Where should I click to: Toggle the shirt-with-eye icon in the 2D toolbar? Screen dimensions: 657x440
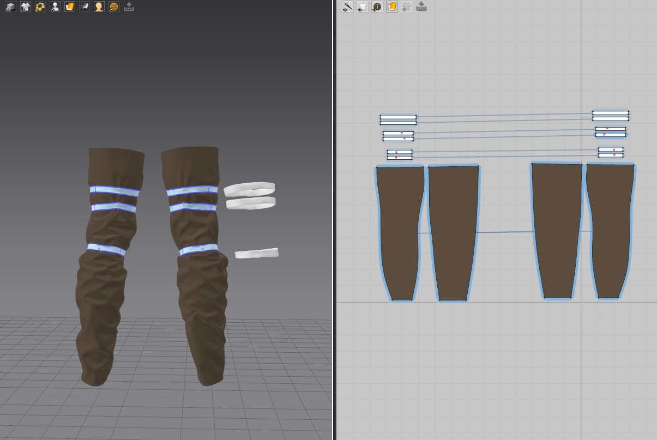click(362, 7)
